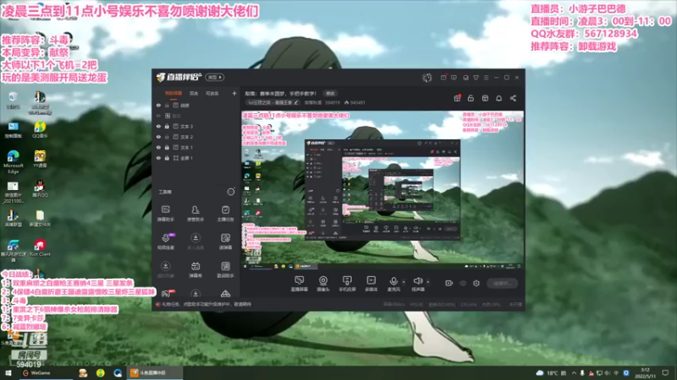Screen dimensions: 677x380
Task: Click the 修改 title edit button
Action: 330,93
